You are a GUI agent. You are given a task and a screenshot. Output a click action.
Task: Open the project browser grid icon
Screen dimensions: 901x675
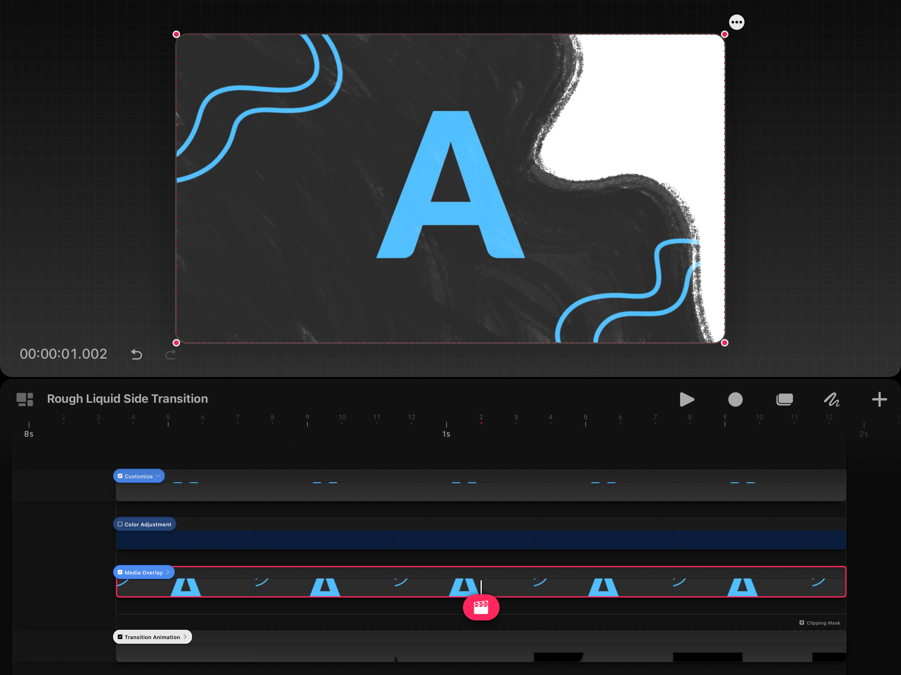(25, 399)
